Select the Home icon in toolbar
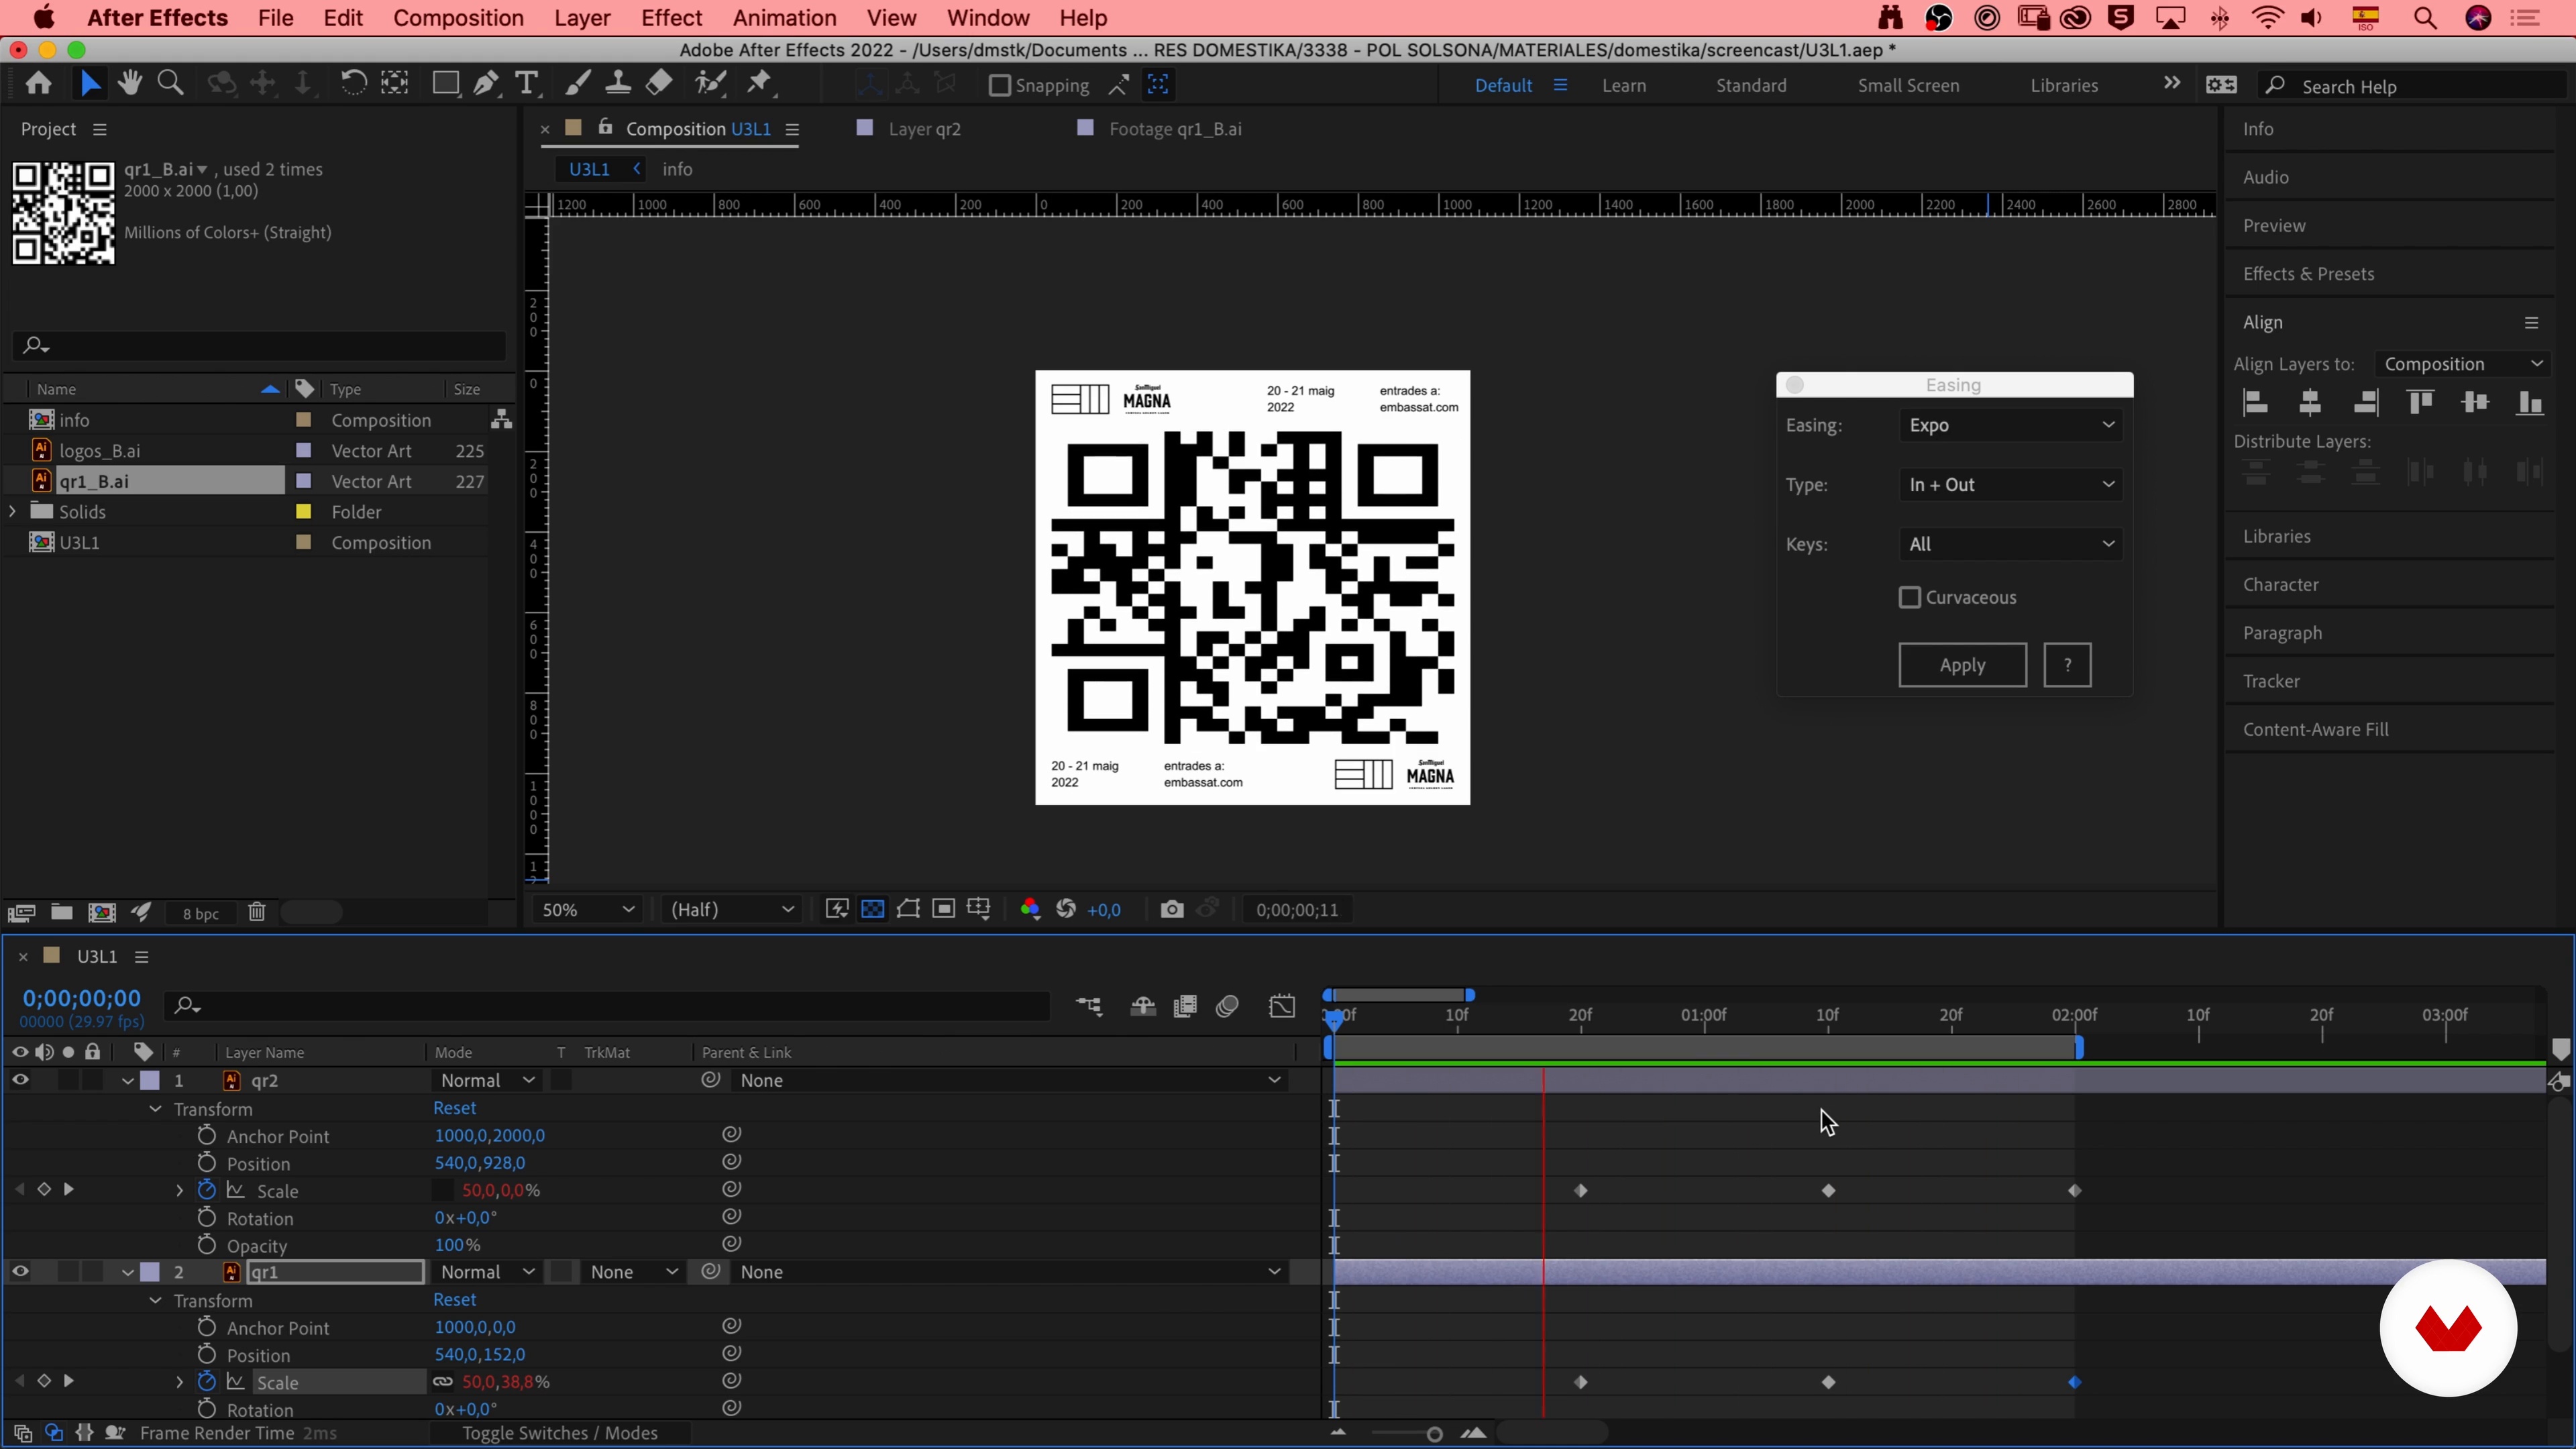Viewport: 2576px width, 1449px height. coord(39,84)
